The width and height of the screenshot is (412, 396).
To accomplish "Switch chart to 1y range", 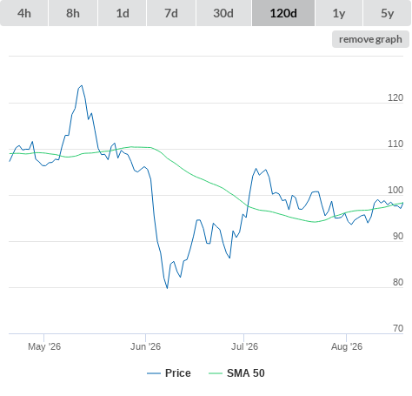I will (339, 13).
